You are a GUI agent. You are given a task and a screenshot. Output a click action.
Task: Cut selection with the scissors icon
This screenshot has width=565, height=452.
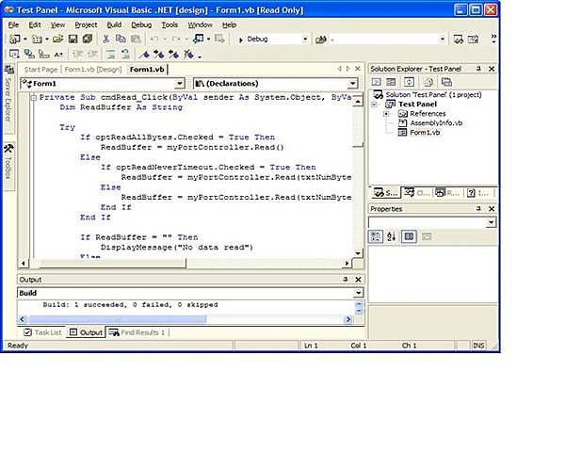[105, 39]
